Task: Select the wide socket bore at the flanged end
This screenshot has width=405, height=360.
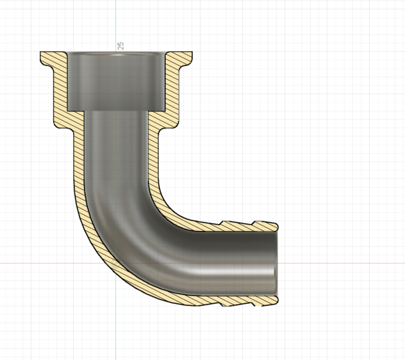Action: 116,82
